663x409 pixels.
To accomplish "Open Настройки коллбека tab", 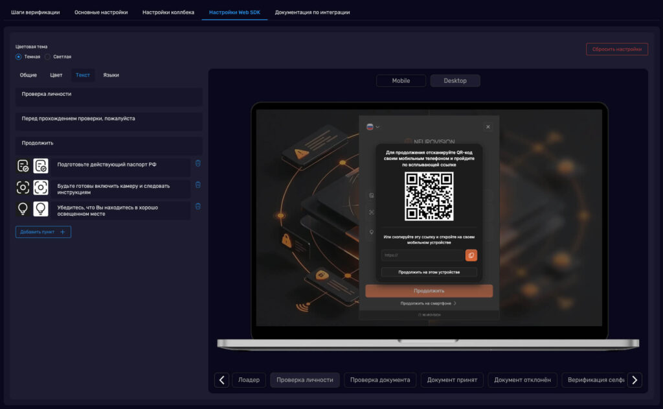I will click(x=168, y=12).
